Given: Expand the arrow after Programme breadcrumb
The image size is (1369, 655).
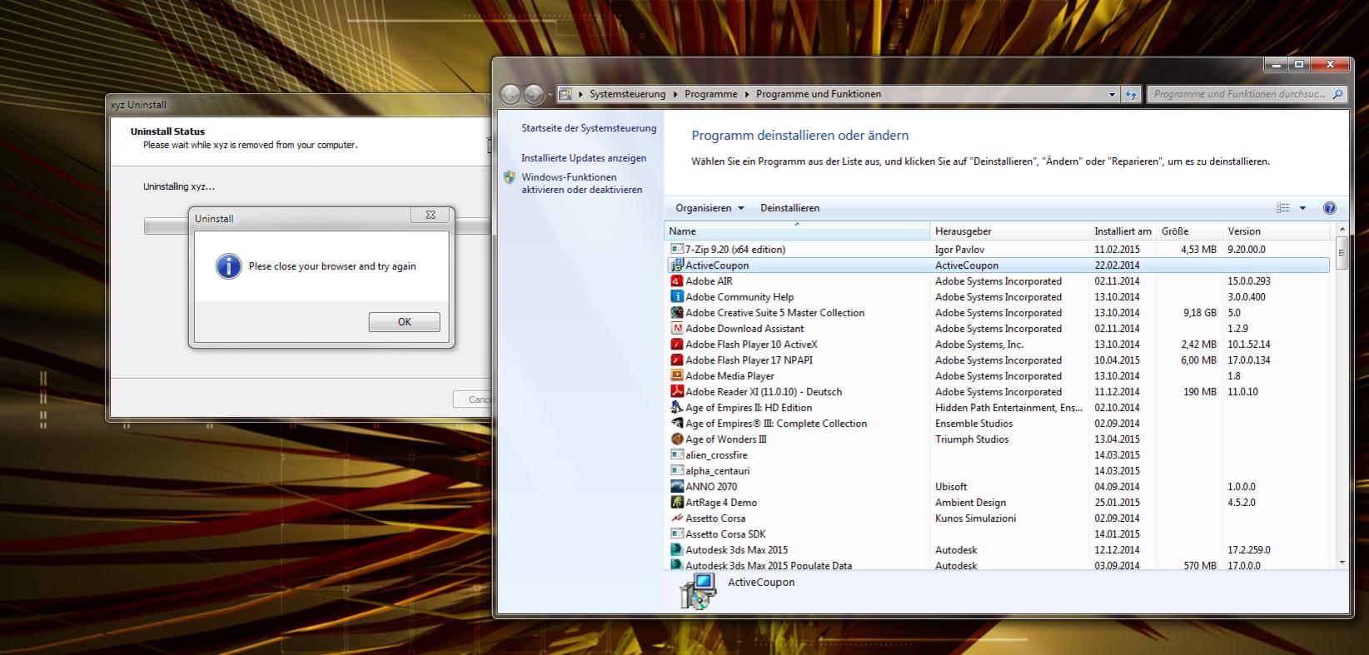Looking at the screenshot, I should pos(747,94).
